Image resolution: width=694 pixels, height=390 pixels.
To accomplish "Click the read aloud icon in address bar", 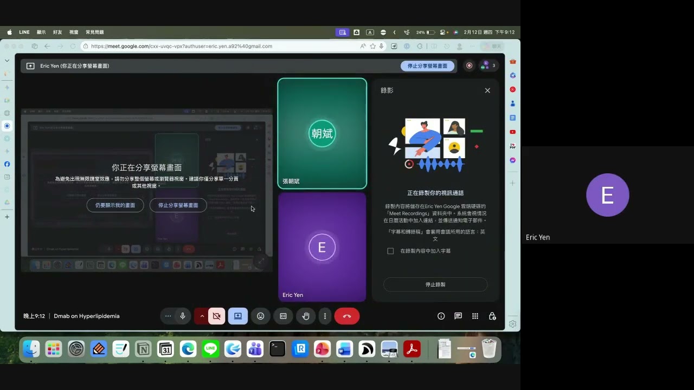I will (x=363, y=46).
